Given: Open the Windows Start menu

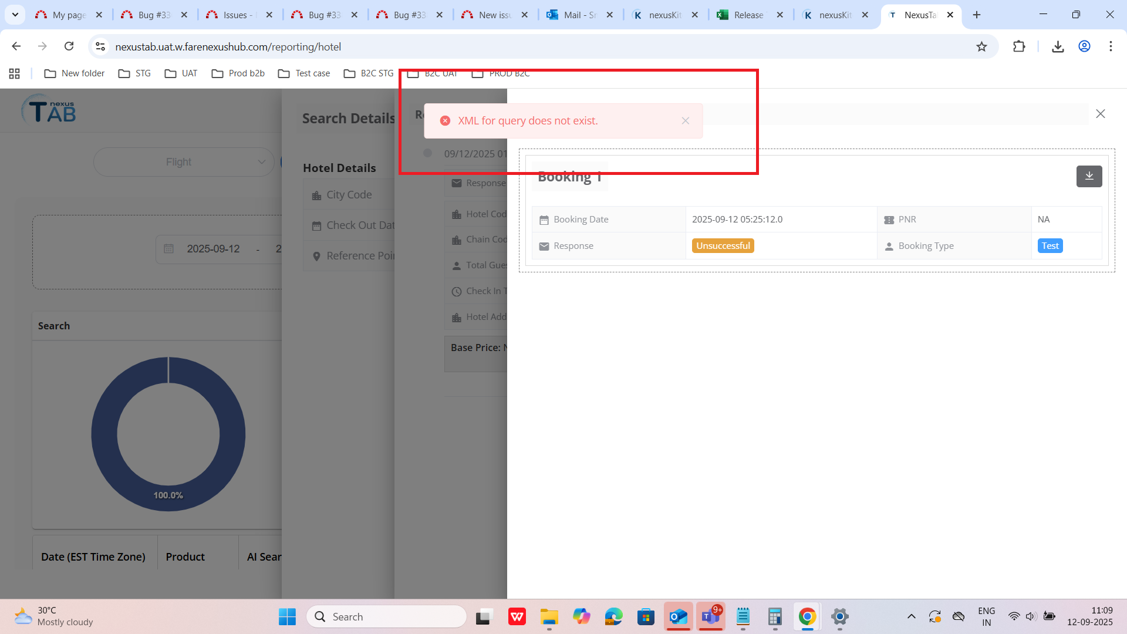Looking at the screenshot, I should [287, 616].
